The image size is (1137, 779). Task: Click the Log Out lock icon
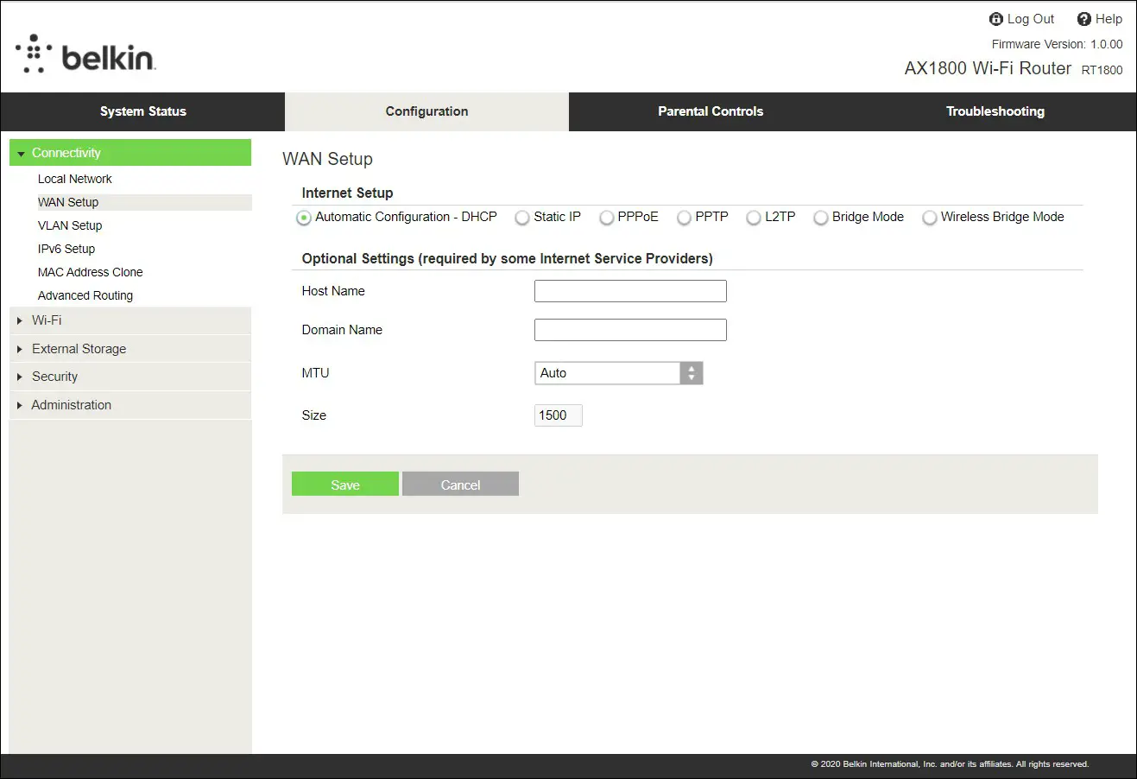[996, 19]
